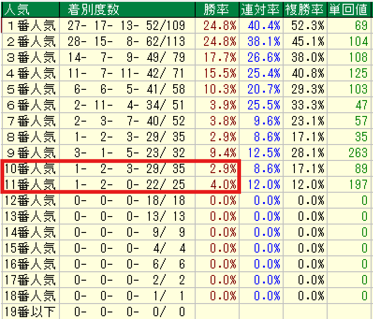
Task: Click the 2- 3- 7- 40/ 52 record cell
Action: point(127,121)
